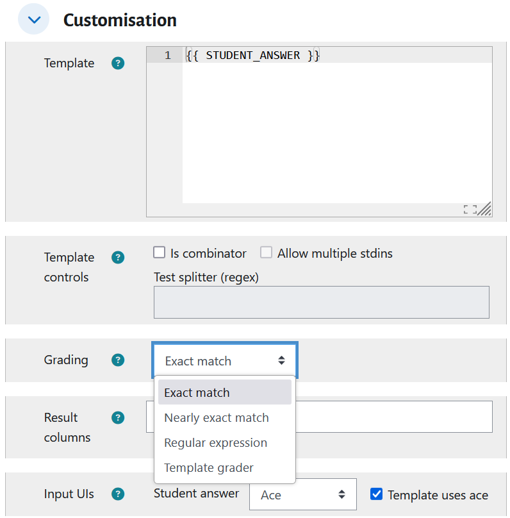510x518 pixels.
Task: Click the Allow multiple stdins label
Action: click(x=334, y=253)
